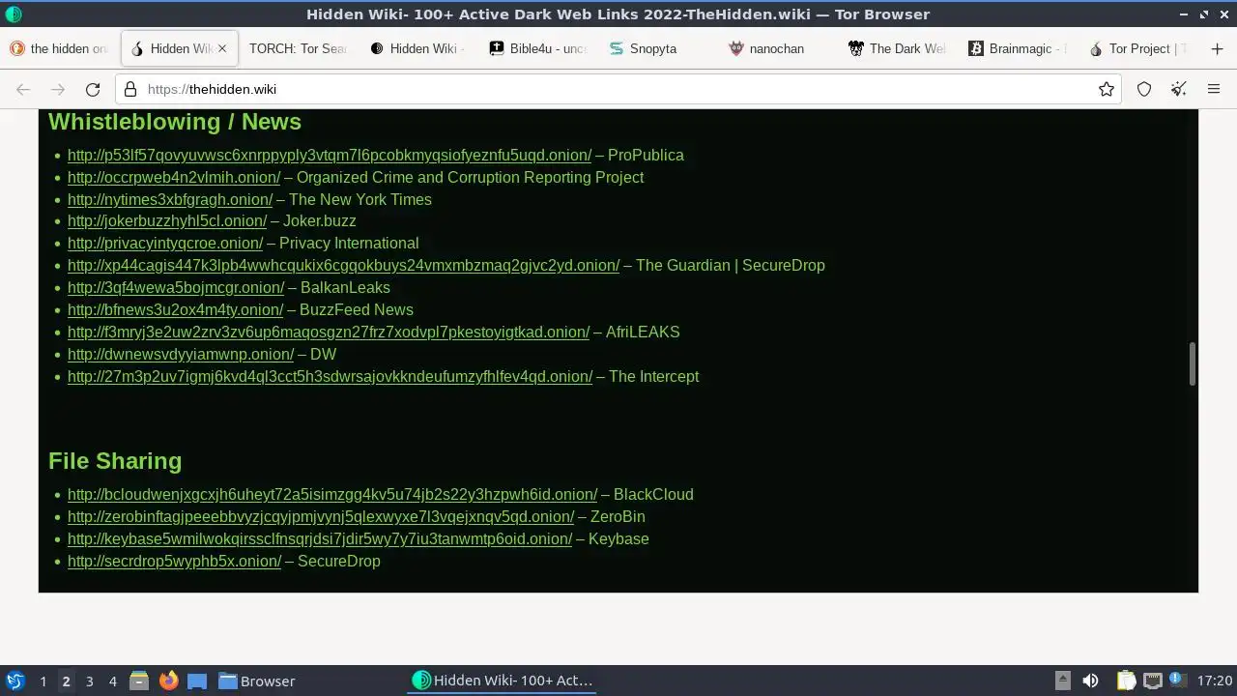Open the secrdrop5wyphb5x.onion link
The height and width of the screenshot is (696, 1237).
(x=174, y=561)
